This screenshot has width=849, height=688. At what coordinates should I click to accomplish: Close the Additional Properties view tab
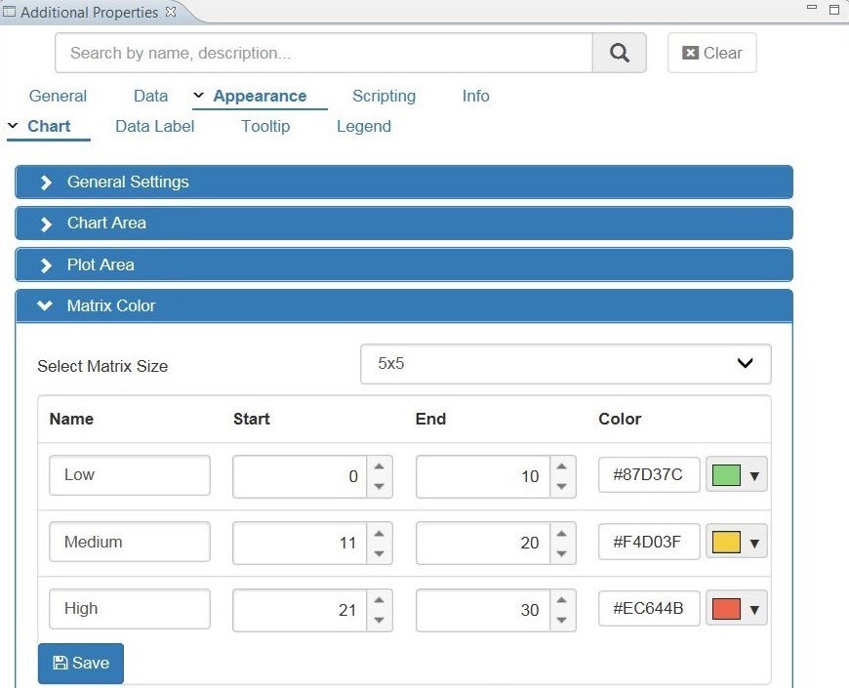[x=172, y=12]
